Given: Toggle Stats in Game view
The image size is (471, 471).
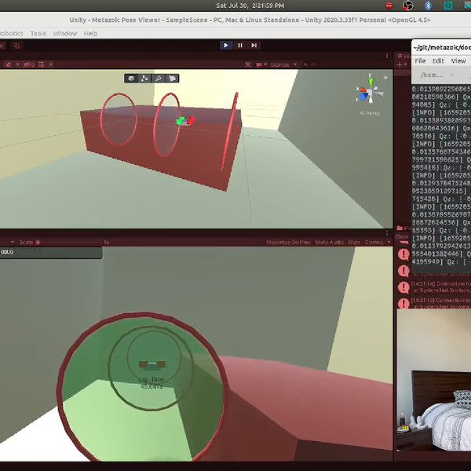Looking at the screenshot, I should point(353,243).
